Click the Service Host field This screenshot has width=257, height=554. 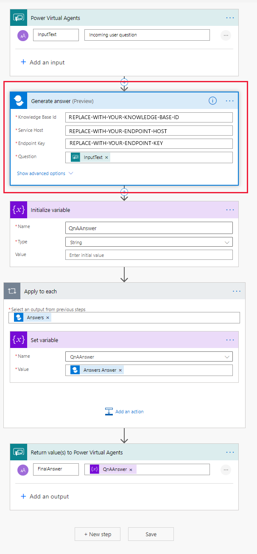coord(149,131)
